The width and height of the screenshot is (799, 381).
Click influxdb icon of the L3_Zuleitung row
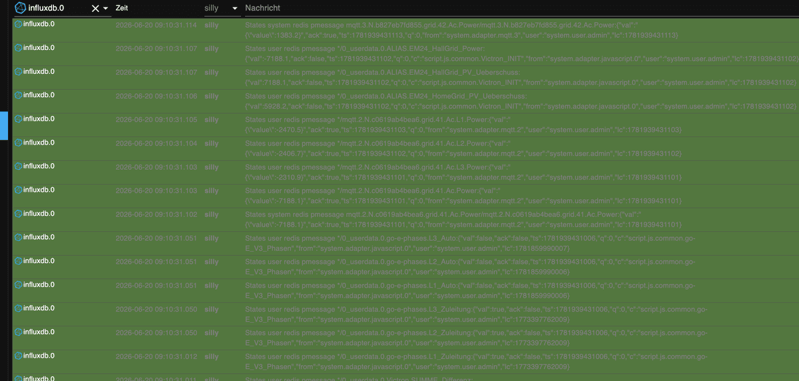click(18, 309)
